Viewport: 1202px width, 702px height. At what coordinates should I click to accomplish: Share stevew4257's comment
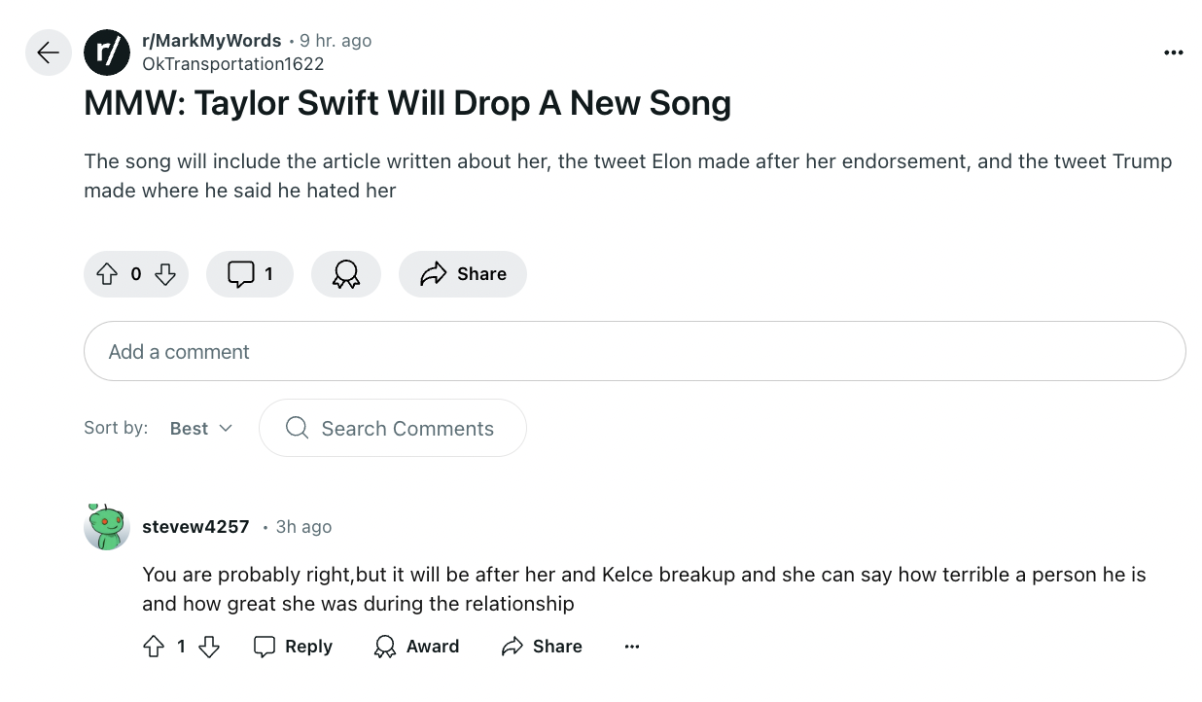pyautogui.click(x=542, y=647)
